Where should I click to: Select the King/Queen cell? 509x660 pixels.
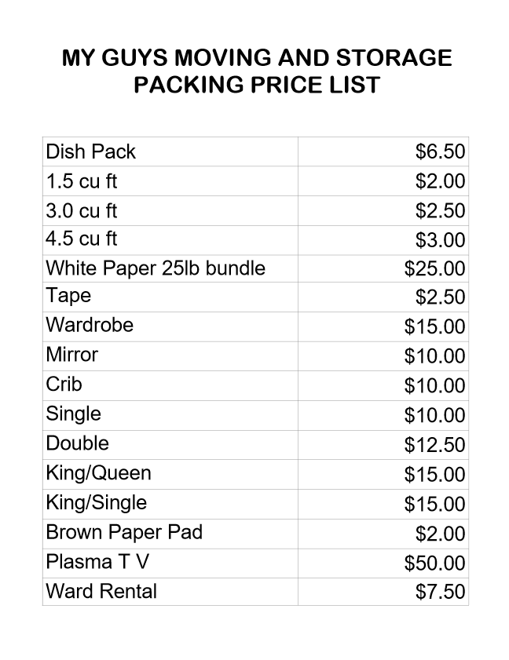tap(170, 474)
